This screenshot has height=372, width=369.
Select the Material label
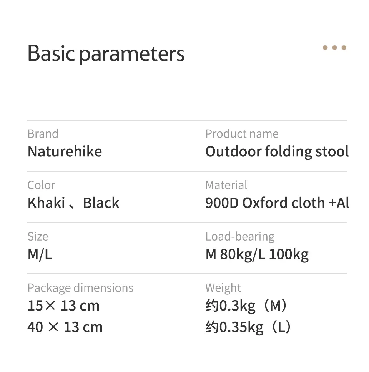pyautogui.click(x=226, y=185)
